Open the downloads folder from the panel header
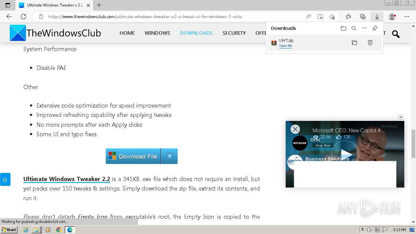Screen dimensions: 416x234 pyautogui.click(x=344, y=28)
